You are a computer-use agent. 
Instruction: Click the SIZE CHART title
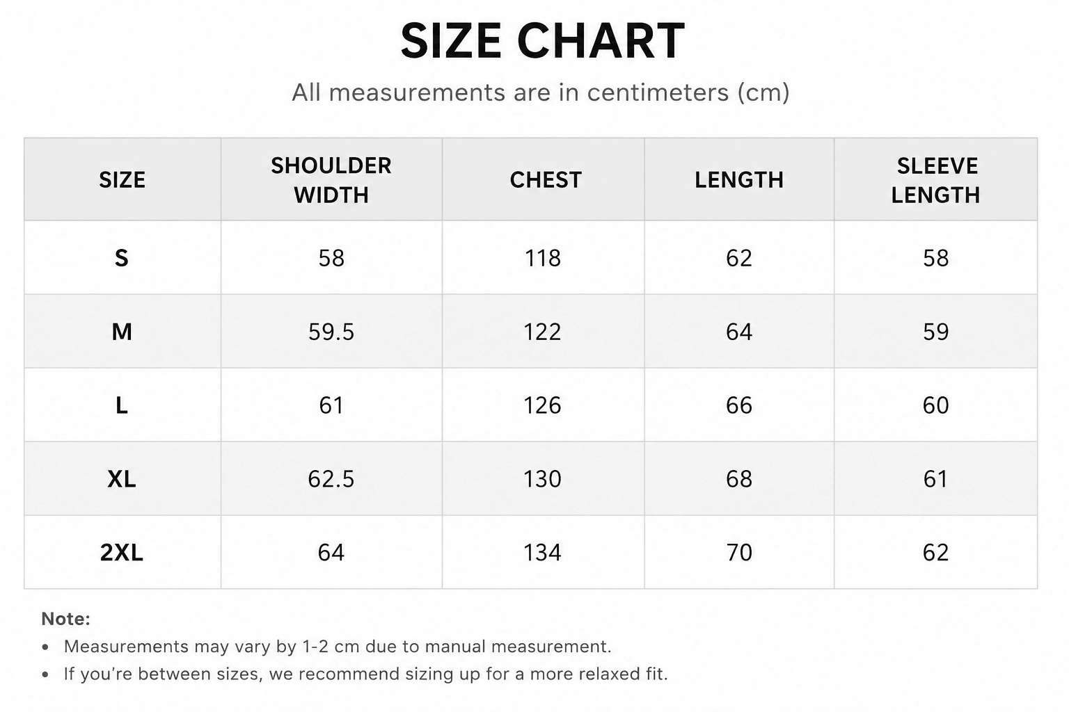point(542,41)
